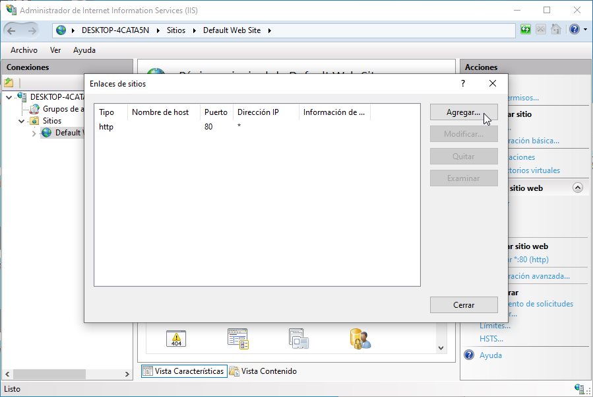Select the Sitios folder icon in tree
The width and height of the screenshot is (593, 397).
click(34, 121)
